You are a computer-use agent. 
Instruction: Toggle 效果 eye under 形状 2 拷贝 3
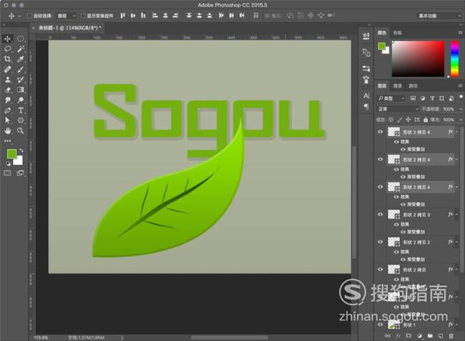pos(396,224)
